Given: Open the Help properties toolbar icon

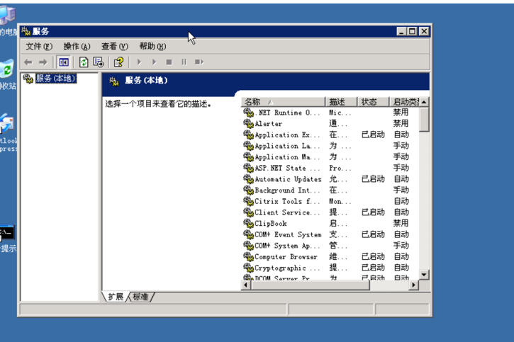Looking at the screenshot, I should 118,62.
